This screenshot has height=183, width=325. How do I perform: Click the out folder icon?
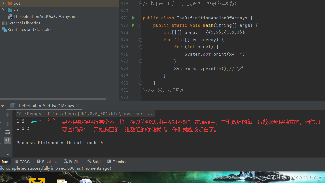(x=10, y=3)
